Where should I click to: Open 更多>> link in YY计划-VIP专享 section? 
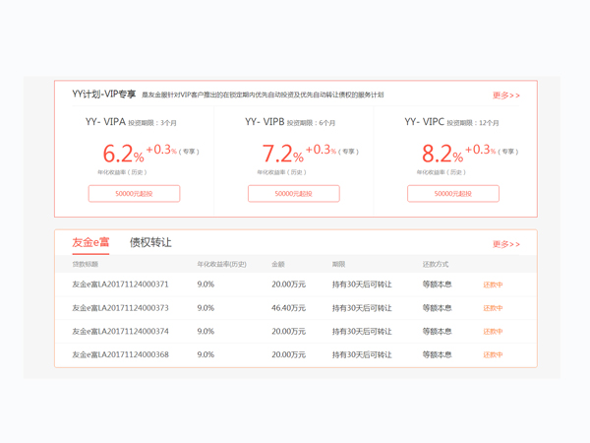click(506, 95)
